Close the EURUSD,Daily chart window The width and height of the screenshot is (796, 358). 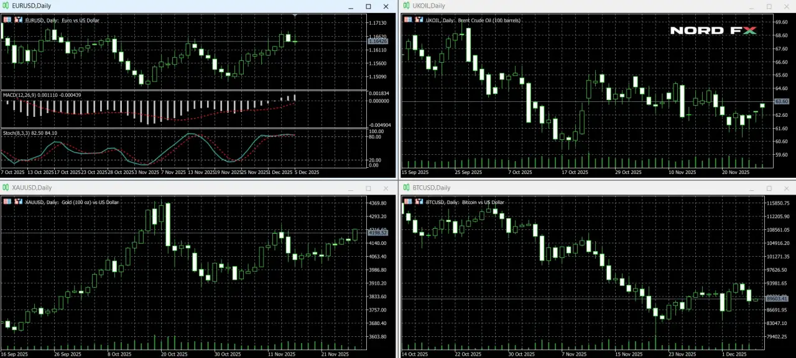click(x=386, y=6)
